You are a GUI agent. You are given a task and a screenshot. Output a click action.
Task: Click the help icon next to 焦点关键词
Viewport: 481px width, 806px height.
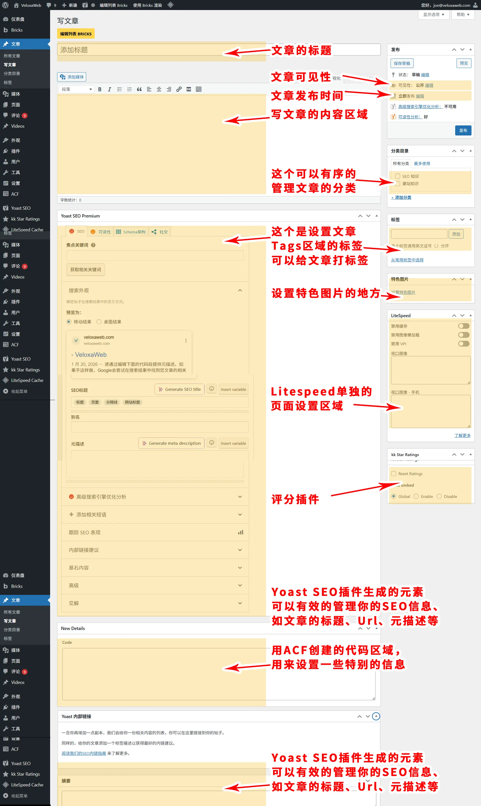(x=93, y=245)
